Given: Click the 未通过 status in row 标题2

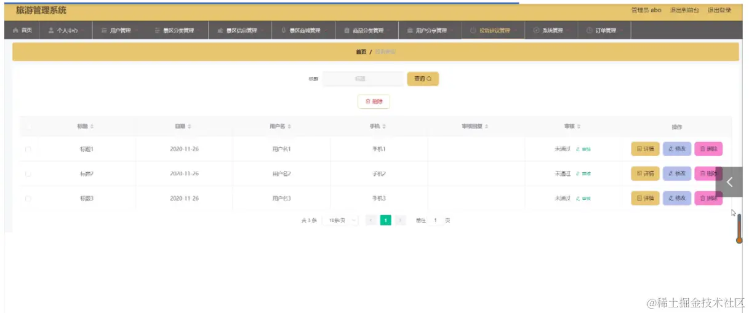Looking at the screenshot, I should pyautogui.click(x=563, y=174).
